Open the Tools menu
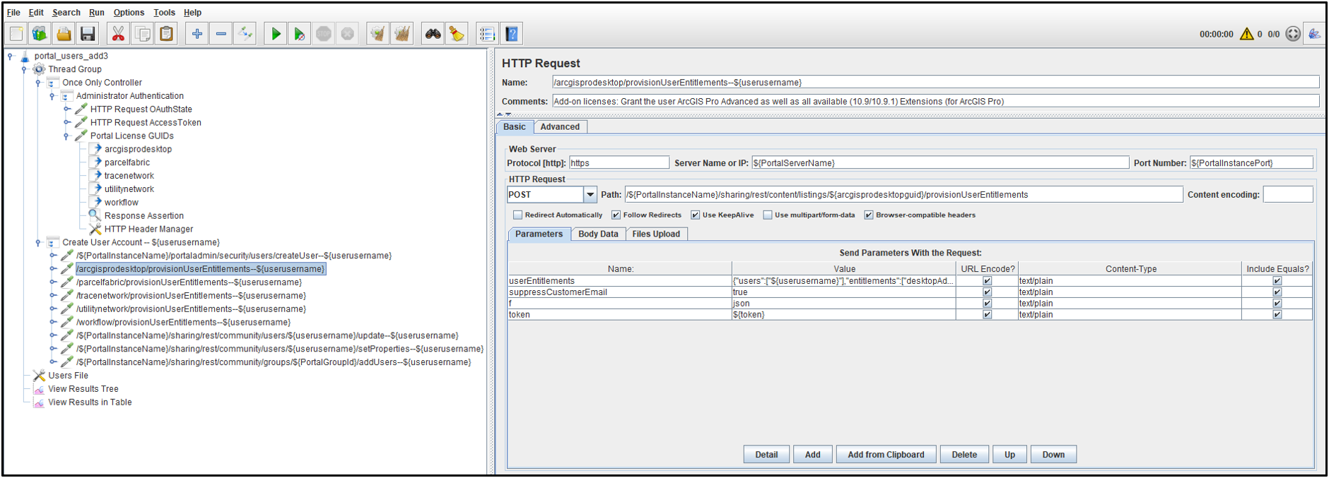The height and width of the screenshot is (478, 1329). [164, 13]
